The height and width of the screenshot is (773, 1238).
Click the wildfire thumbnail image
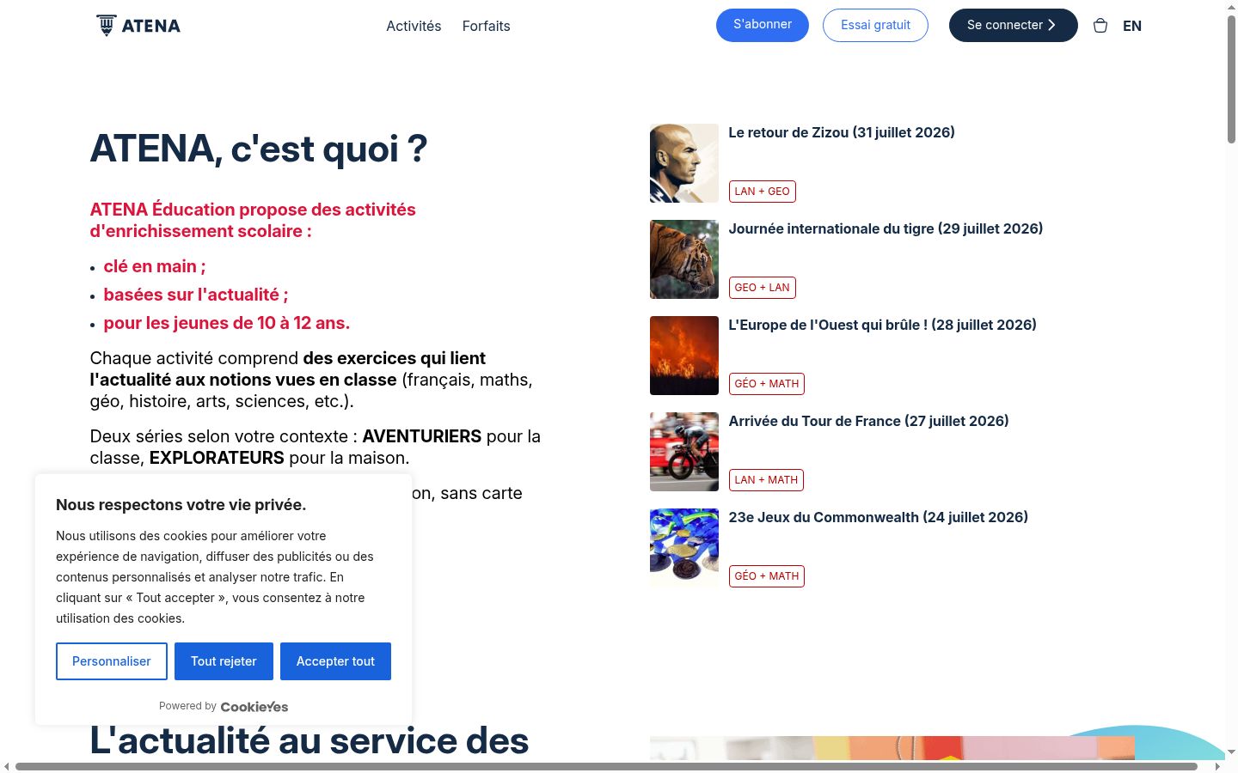click(x=684, y=356)
